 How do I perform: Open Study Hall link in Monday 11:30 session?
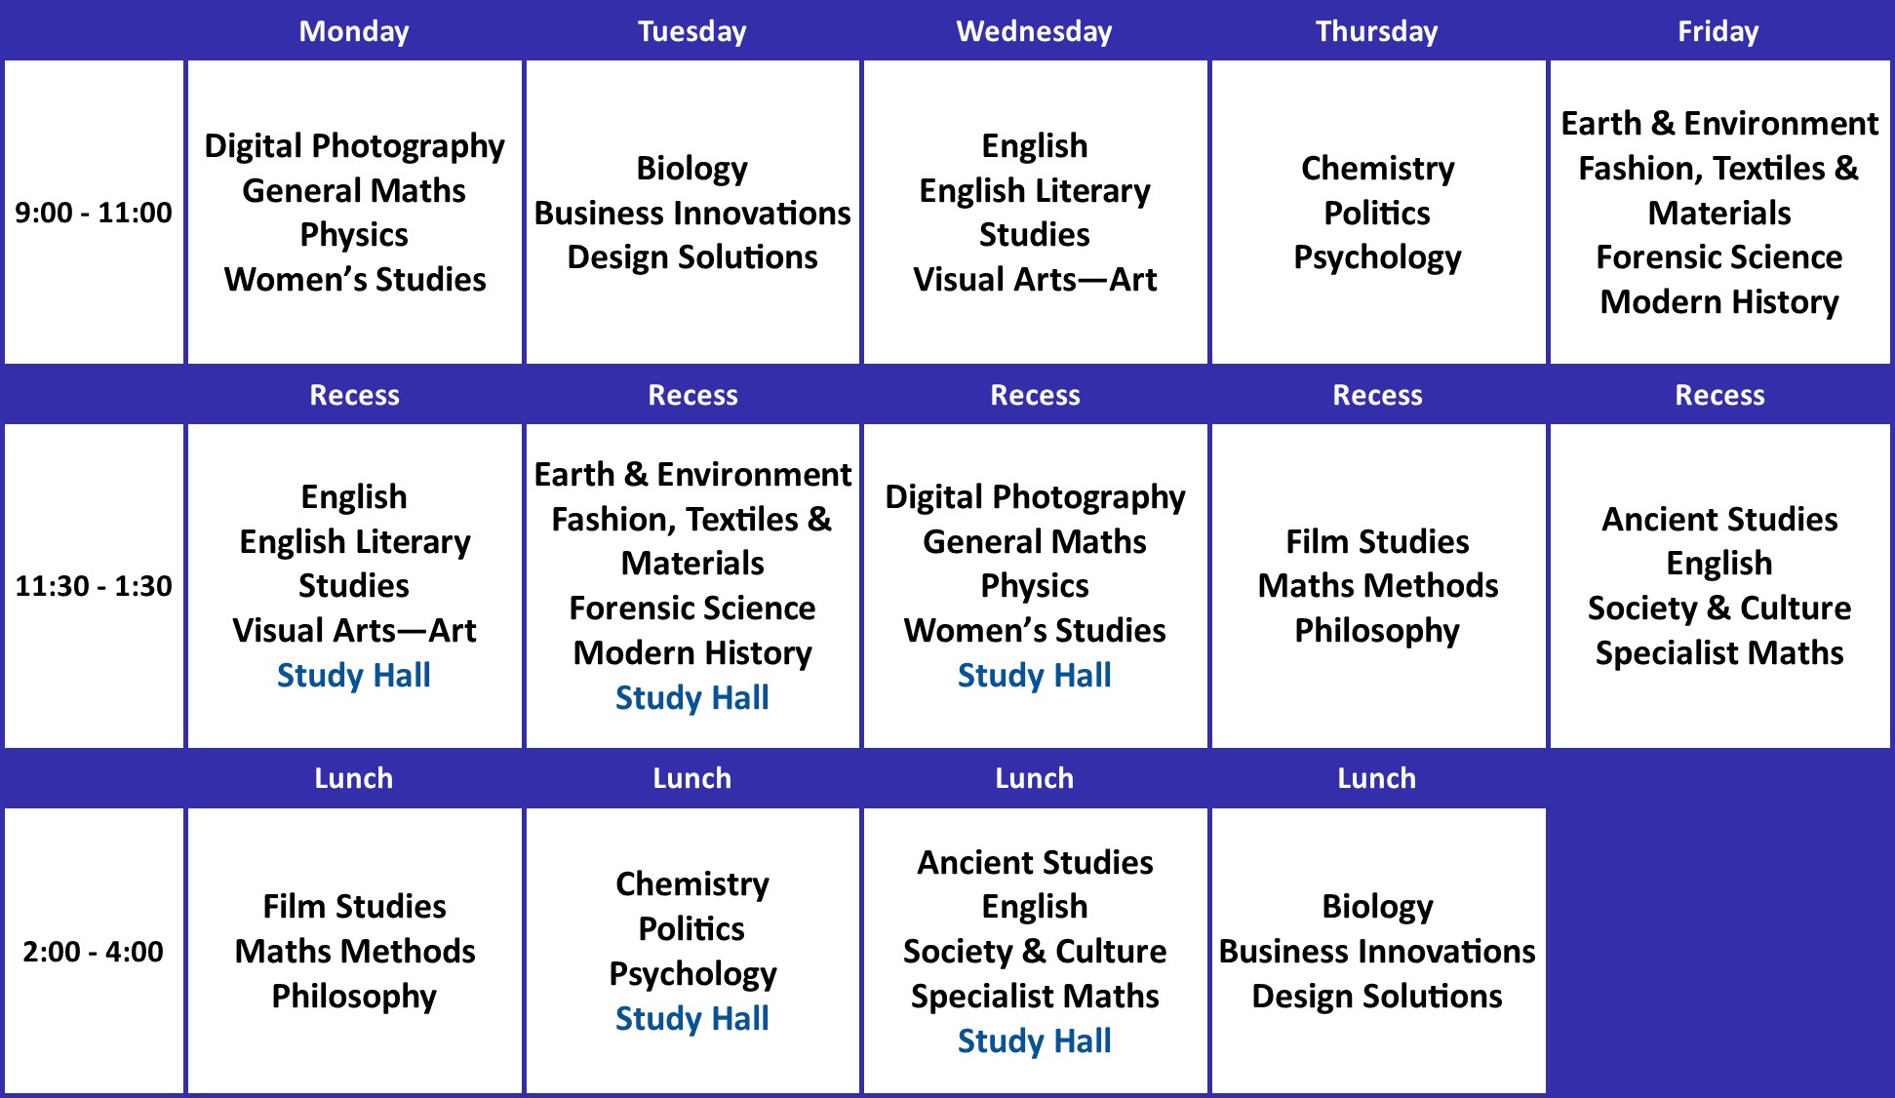tap(354, 675)
